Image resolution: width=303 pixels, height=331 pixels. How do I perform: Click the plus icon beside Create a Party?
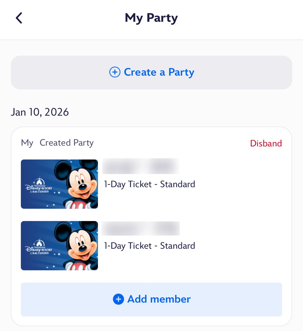pos(115,72)
